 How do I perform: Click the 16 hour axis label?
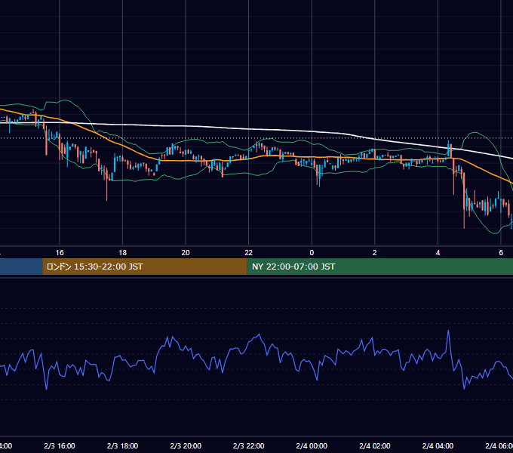[x=60, y=253]
